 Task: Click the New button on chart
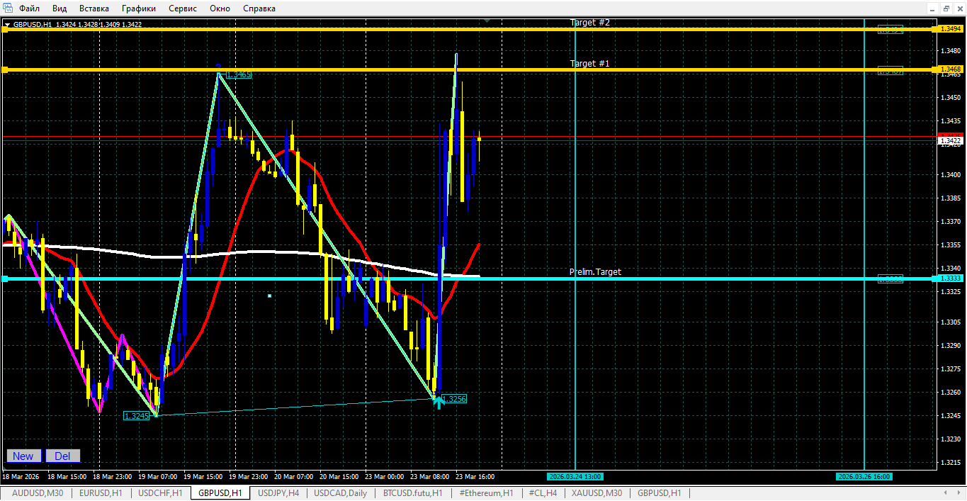[x=23, y=456]
